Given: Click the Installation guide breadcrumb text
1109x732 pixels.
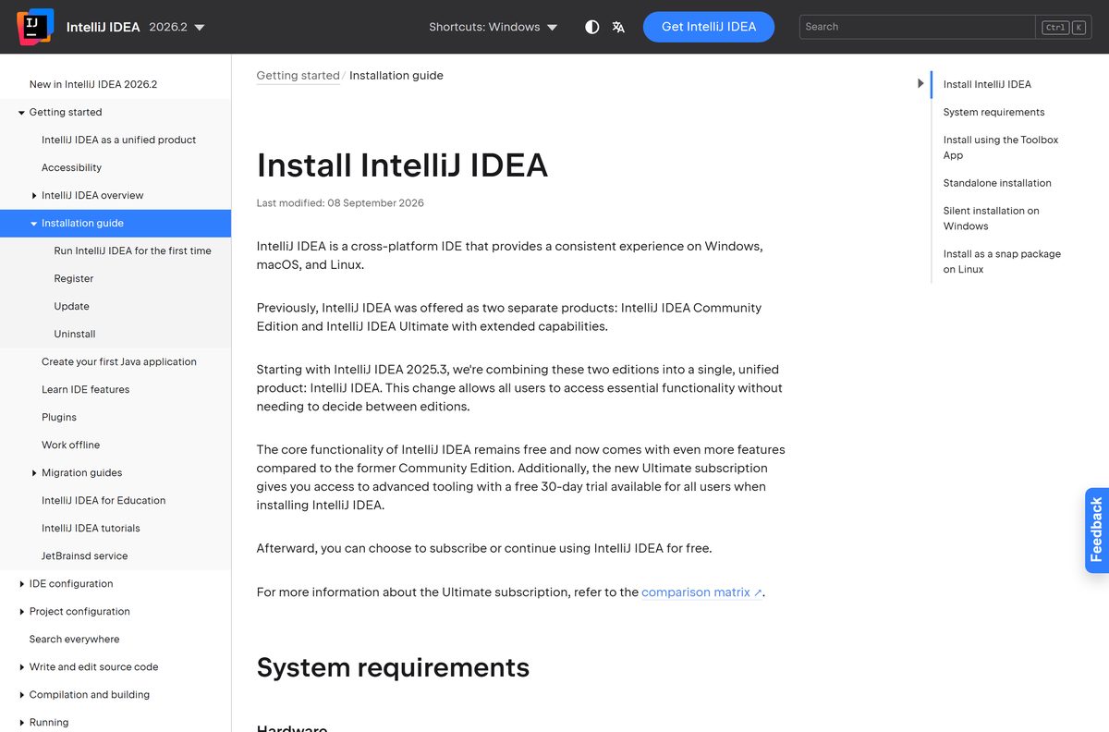Looking at the screenshot, I should coord(396,76).
